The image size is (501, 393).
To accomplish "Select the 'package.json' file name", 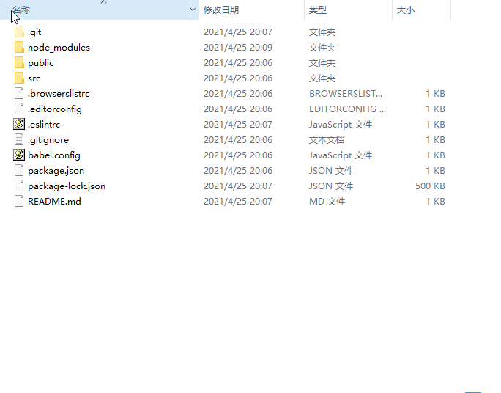I will (x=56, y=170).
